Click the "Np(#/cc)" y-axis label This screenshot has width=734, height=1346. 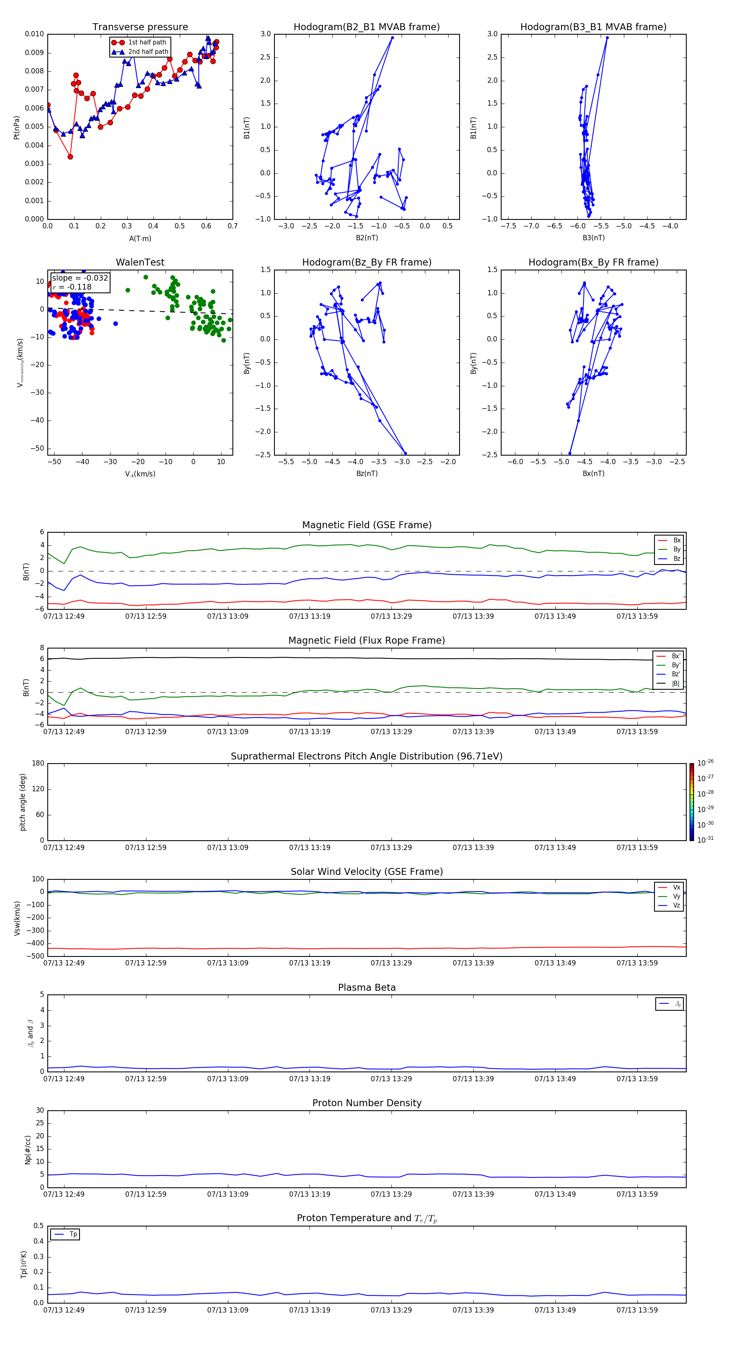pos(28,1149)
